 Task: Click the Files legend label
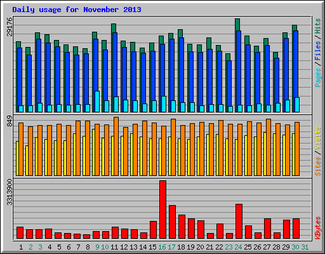pyautogui.click(x=318, y=51)
